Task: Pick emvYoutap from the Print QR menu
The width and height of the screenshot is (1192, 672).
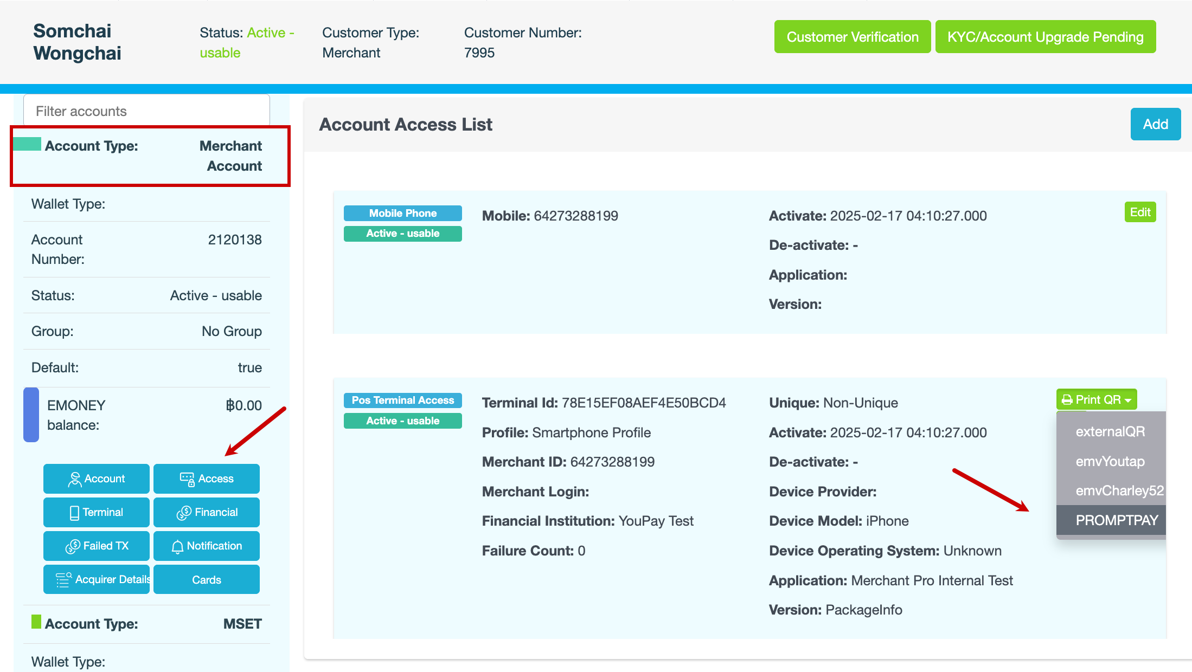Action: tap(1110, 461)
